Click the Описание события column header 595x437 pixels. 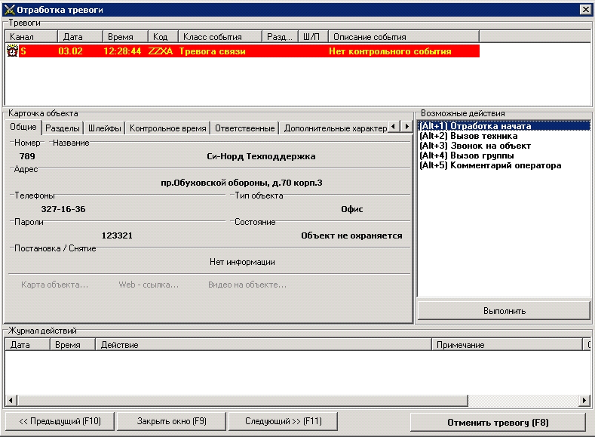(x=403, y=37)
